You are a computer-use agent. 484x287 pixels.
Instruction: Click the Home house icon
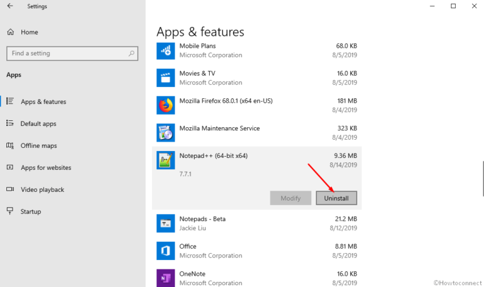click(x=11, y=32)
